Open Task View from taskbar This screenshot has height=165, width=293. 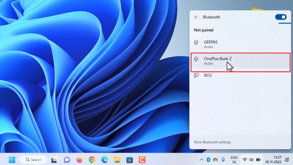54,160
